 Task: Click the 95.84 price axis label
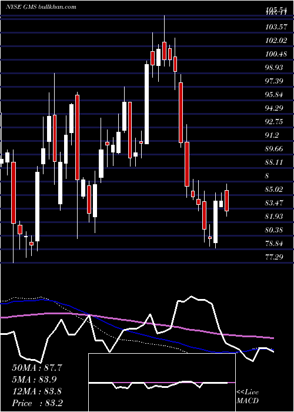pyautogui.click(x=274, y=95)
